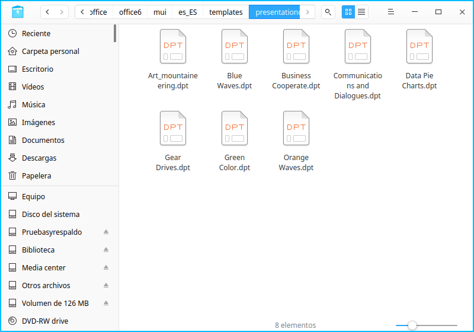This screenshot has width=474, height=332.
Task: Open Descargas folder
Action: (60, 158)
